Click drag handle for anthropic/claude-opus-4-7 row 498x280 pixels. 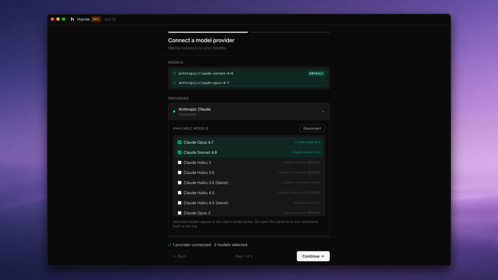pyautogui.click(x=175, y=83)
